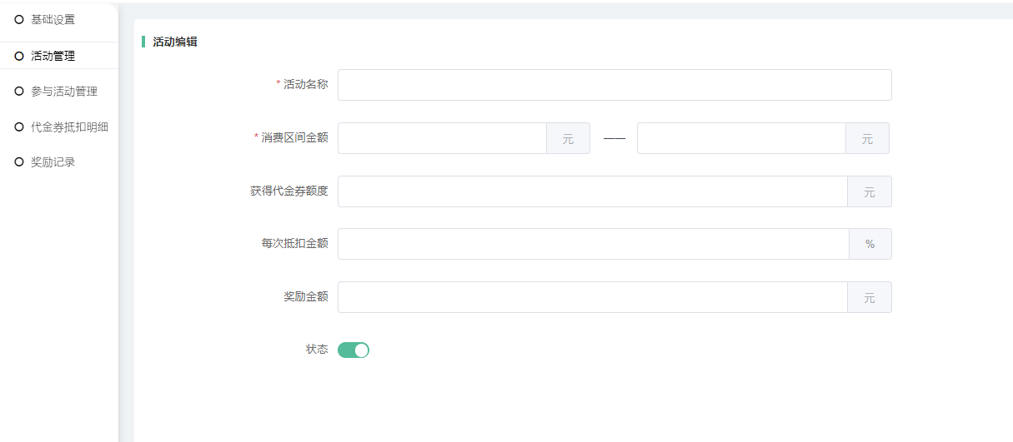
Task: Open 代金券抵扣明细 sidebar entry
Action: point(69,127)
